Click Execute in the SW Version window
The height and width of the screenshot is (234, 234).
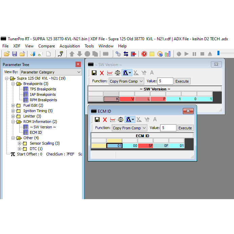[182, 81]
